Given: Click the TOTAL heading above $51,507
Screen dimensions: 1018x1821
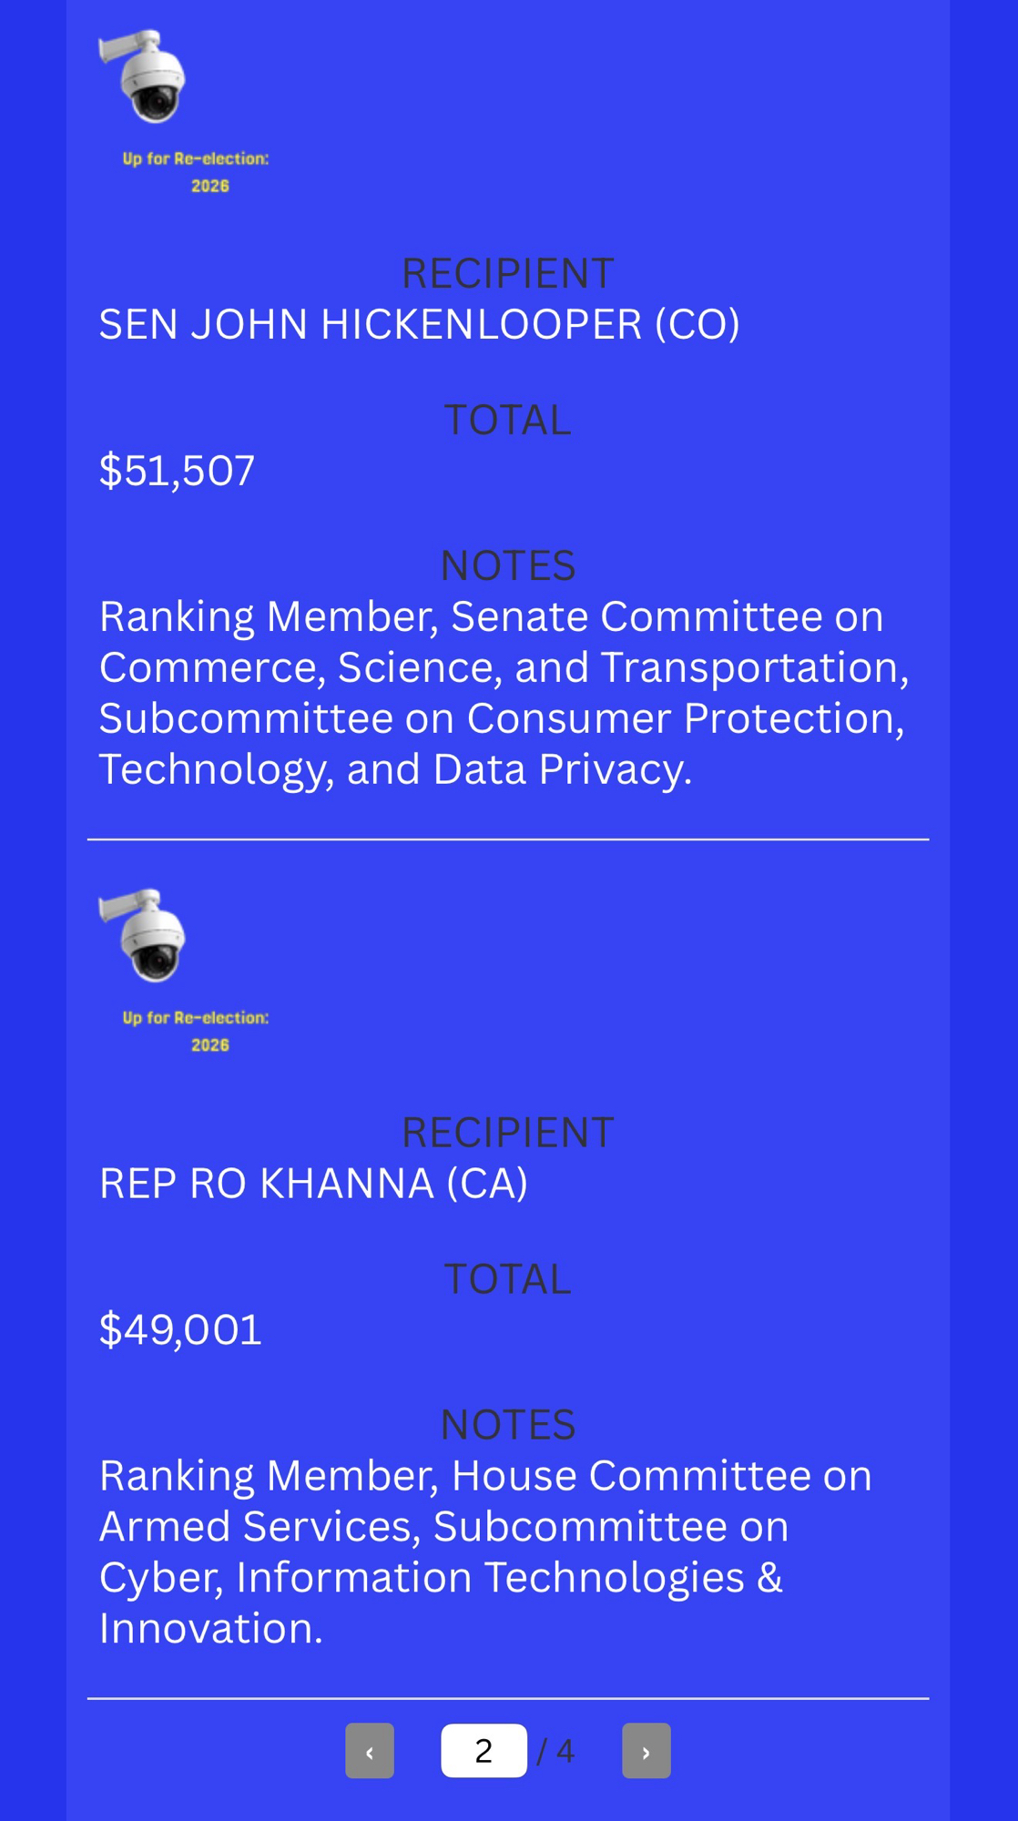Looking at the screenshot, I should point(507,420).
